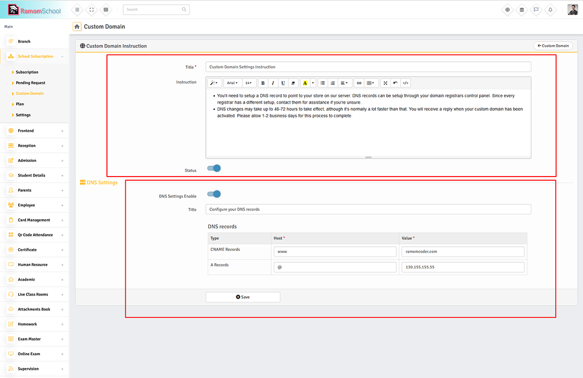Click the Save button
The image size is (583, 378).
coord(243,297)
